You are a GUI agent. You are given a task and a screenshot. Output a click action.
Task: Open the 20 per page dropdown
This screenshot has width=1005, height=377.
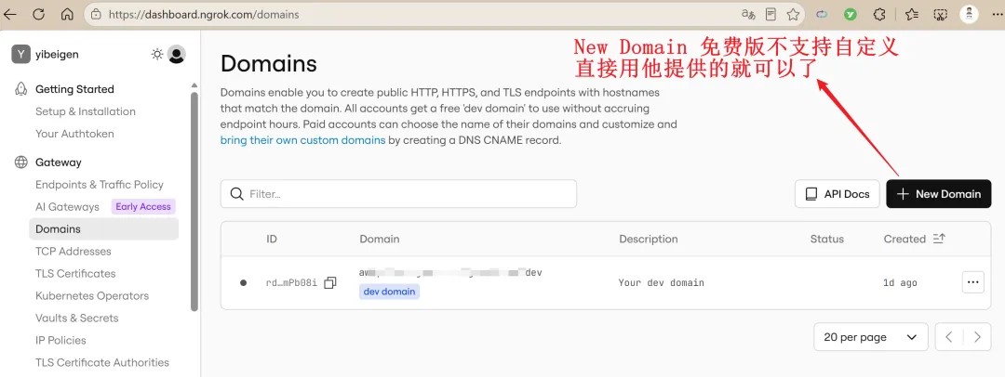pos(870,337)
